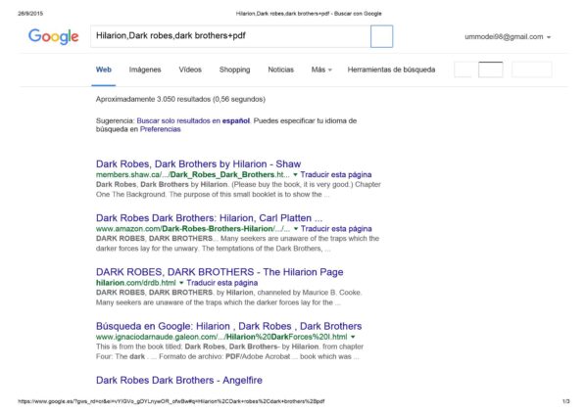Screen dimensions: 588x415
Task: Open 'Dark Robes Dark Brothers: Hilarion, Carl Platten' result
Action: click(210, 218)
